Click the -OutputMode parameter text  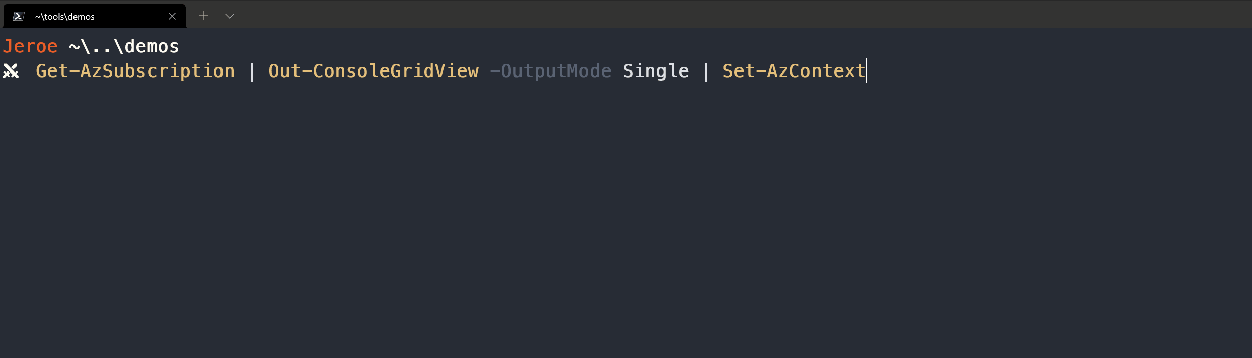click(x=550, y=70)
